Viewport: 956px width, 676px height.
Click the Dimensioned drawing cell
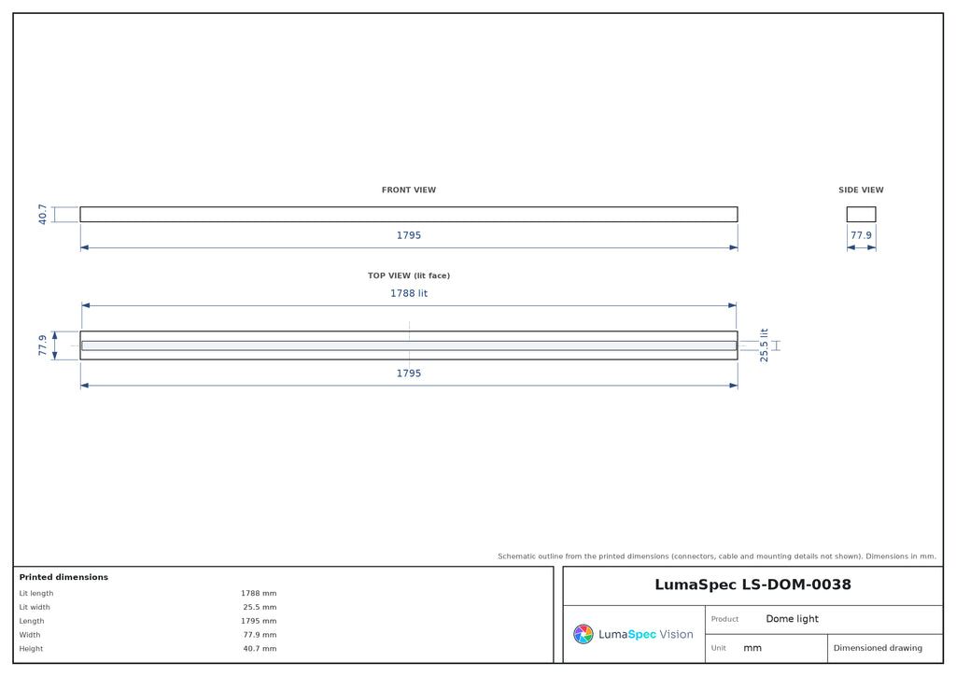(x=878, y=648)
